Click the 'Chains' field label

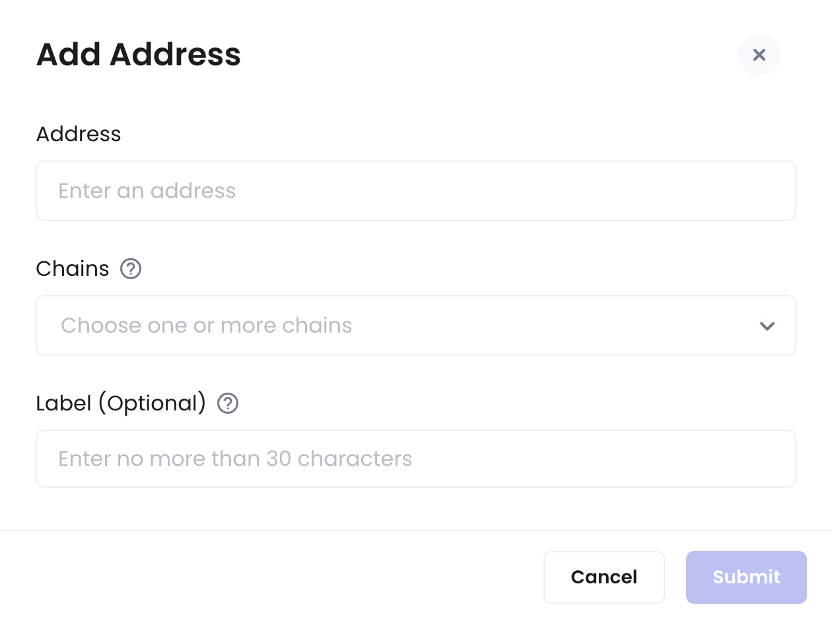point(73,269)
